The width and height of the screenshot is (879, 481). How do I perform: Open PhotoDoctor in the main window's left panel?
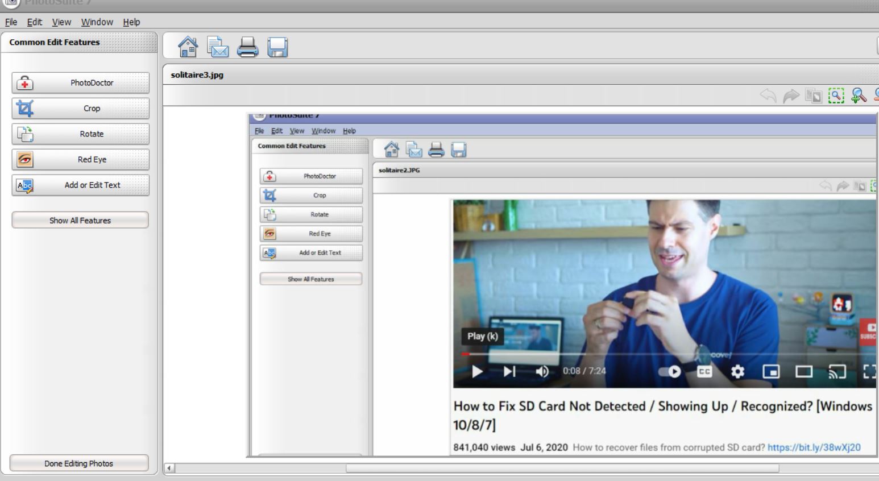pyautogui.click(x=80, y=83)
